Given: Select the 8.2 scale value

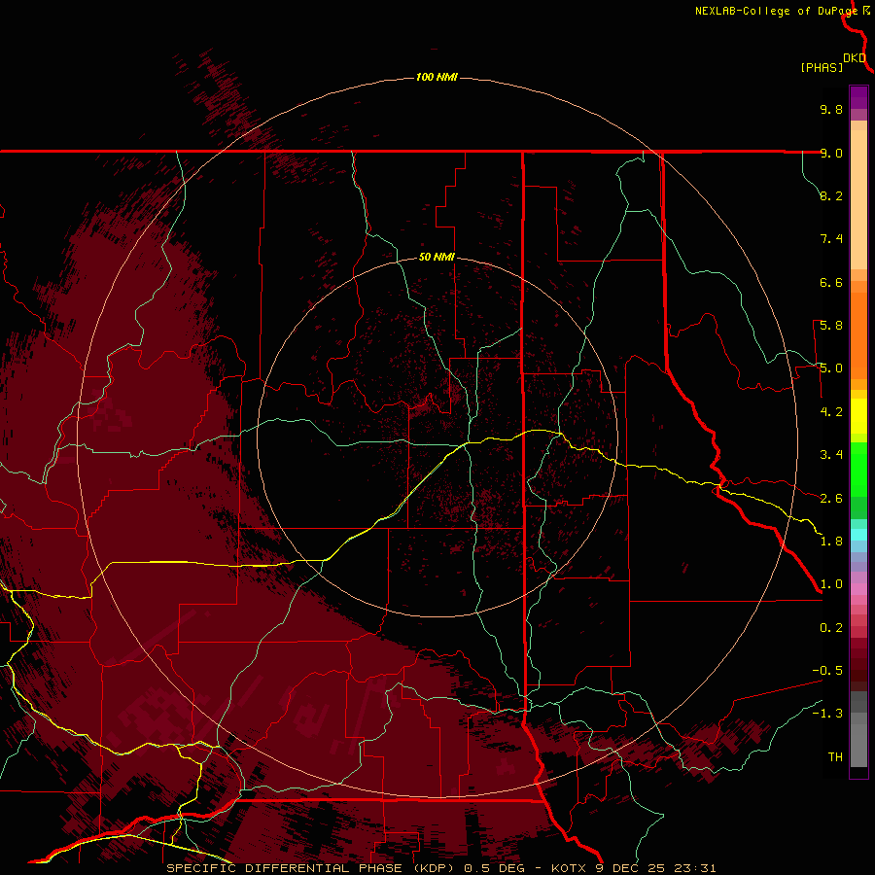Looking at the screenshot, I should pyautogui.click(x=831, y=195).
